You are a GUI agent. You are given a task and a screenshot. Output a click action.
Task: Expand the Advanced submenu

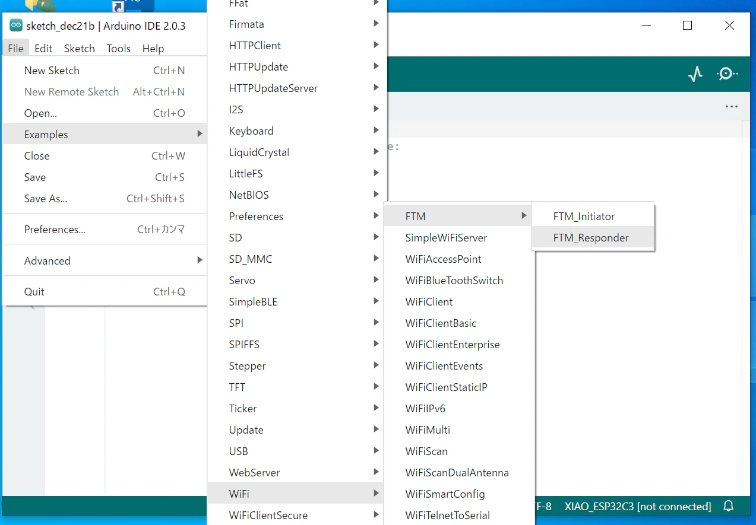(x=105, y=260)
